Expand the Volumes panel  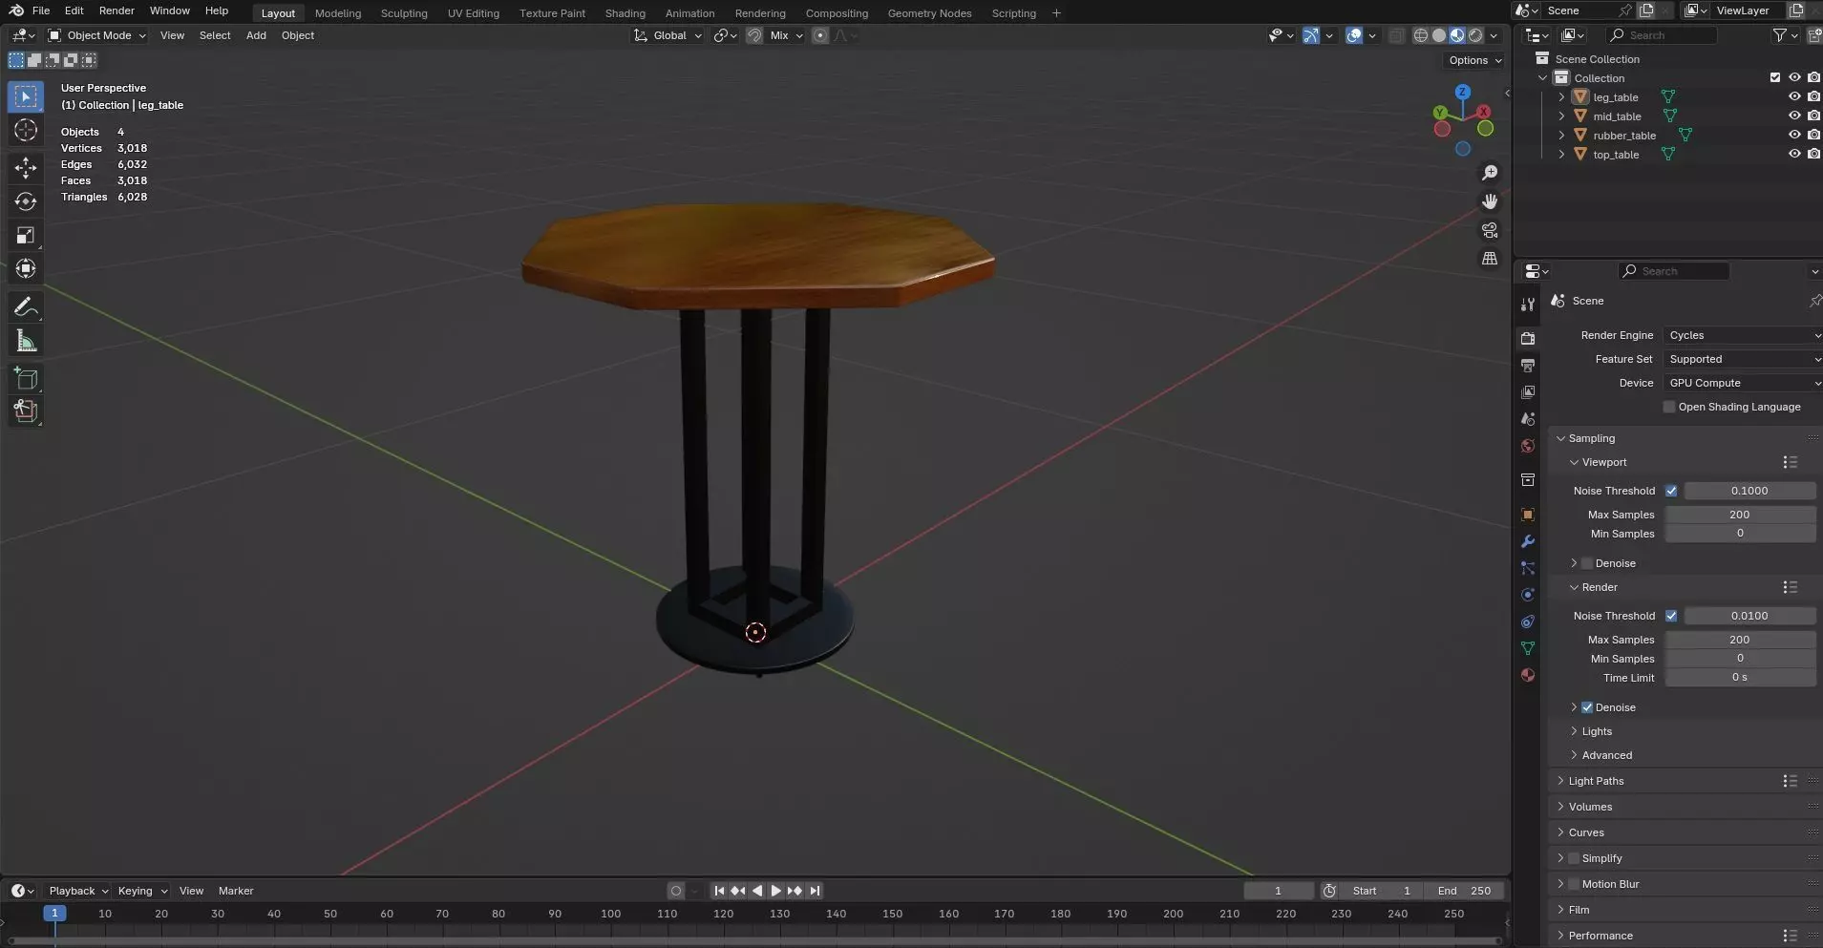click(1590, 807)
